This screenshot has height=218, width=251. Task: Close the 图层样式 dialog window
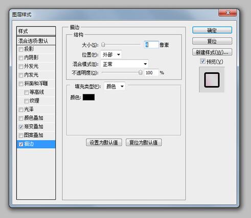(227, 13)
